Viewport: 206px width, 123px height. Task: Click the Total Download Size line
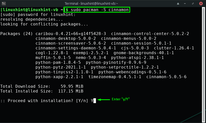point(42,86)
